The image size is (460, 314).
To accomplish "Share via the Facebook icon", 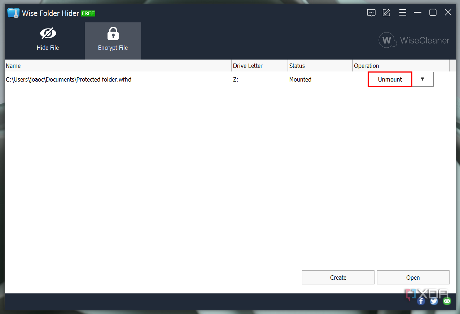I will [421, 301].
